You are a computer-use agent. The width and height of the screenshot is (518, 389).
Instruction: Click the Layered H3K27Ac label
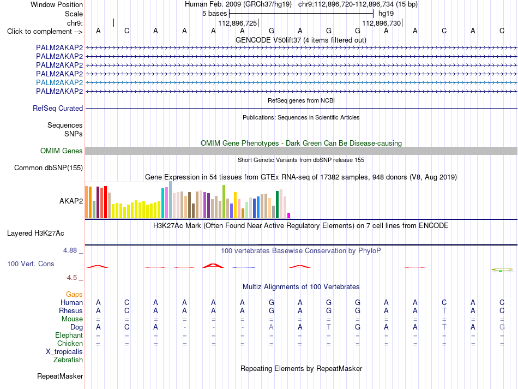tap(35, 234)
